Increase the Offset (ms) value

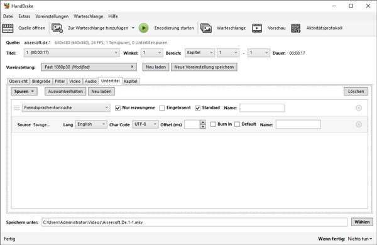pos(203,122)
